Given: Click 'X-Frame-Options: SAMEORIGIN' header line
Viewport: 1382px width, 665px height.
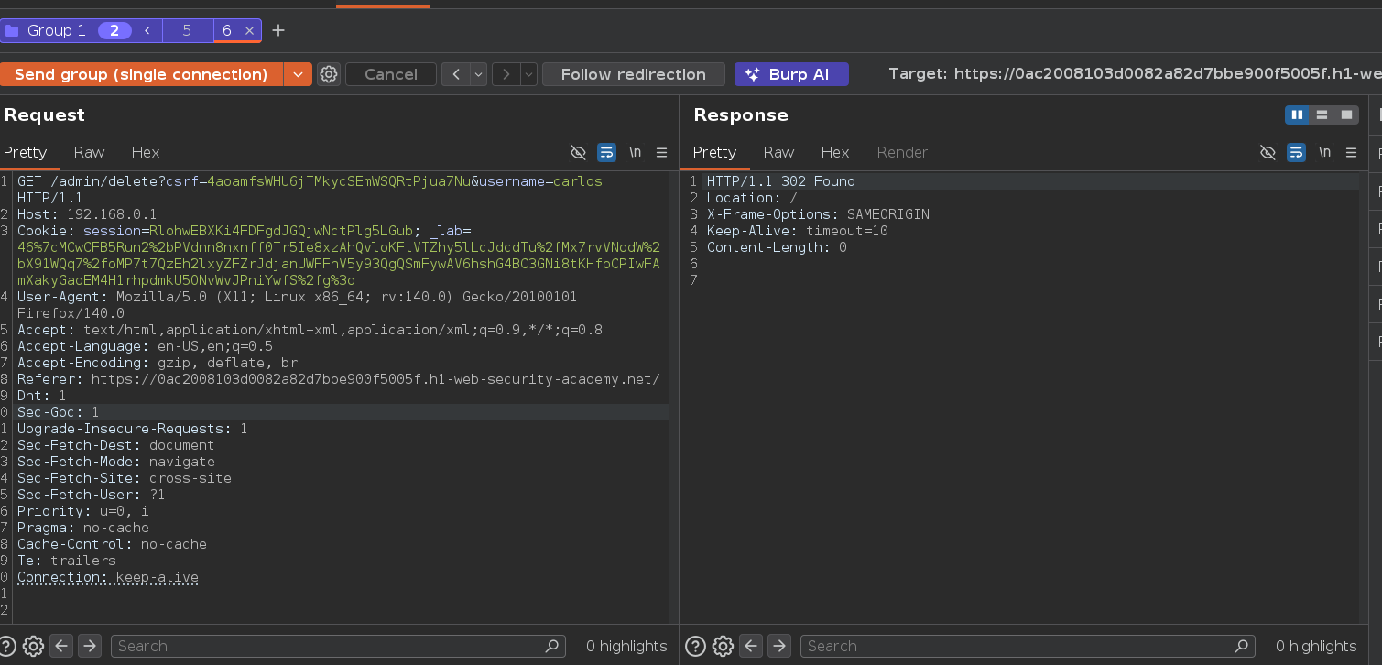Looking at the screenshot, I should pos(818,214).
